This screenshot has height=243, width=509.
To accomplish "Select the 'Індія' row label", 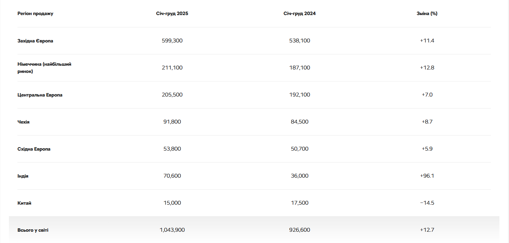I will 23,176.
